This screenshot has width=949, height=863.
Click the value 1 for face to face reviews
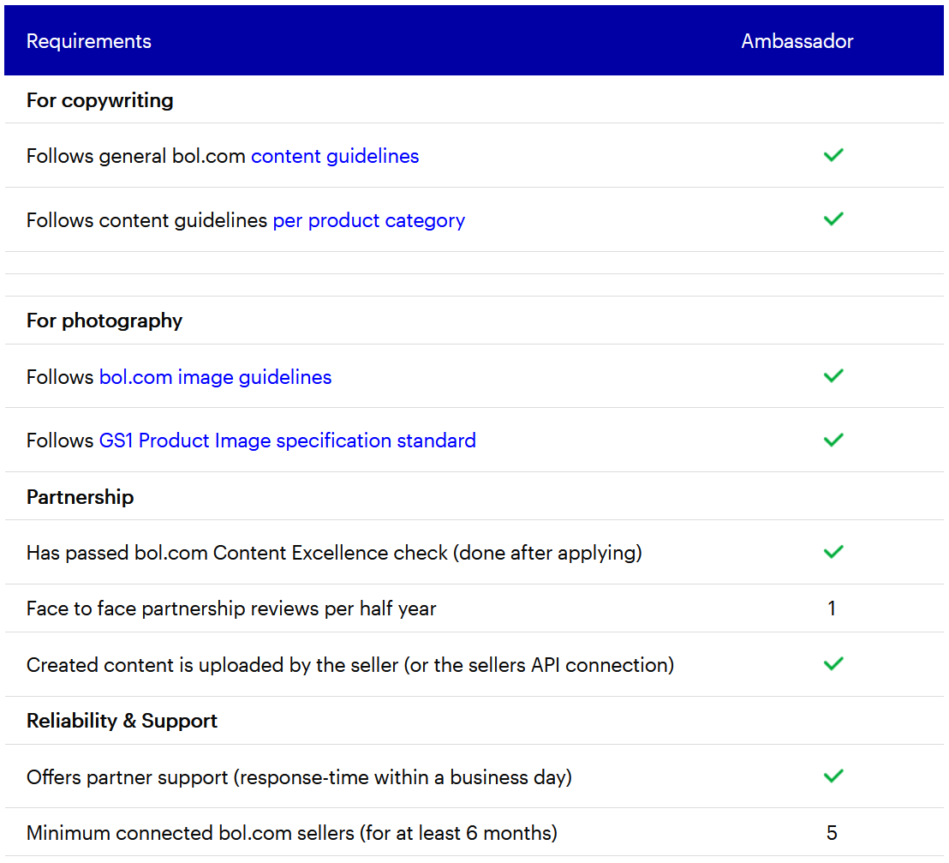pyautogui.click(x=832, y=608)
